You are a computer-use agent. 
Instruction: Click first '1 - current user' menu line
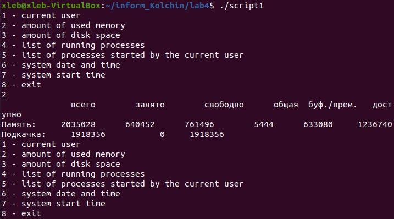point(41,15)
